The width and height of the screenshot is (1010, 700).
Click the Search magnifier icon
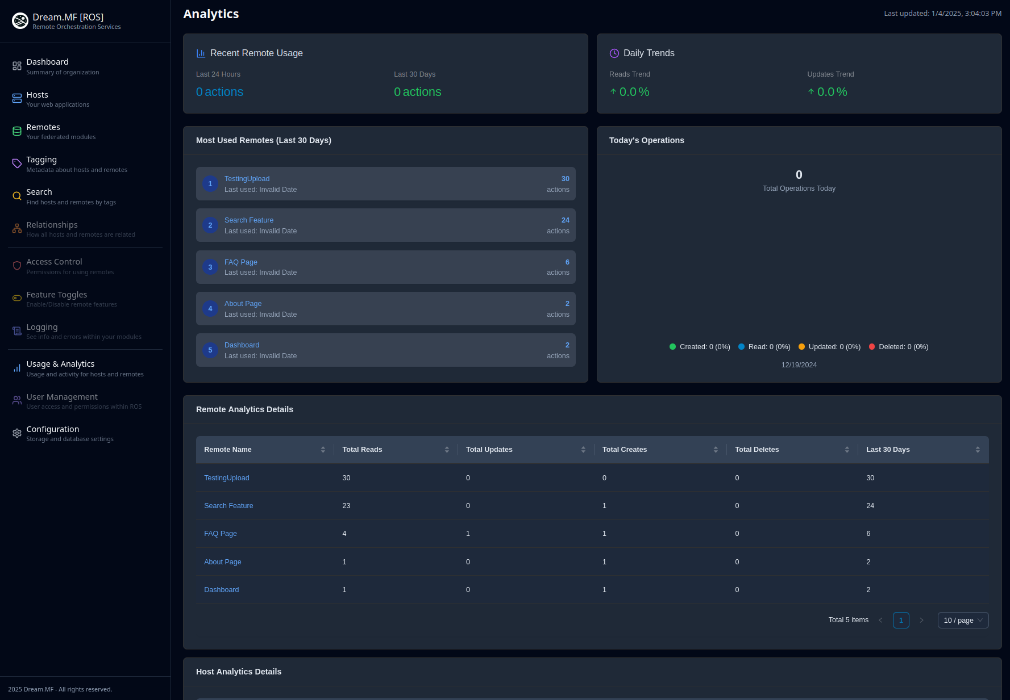tap(17, 196)
